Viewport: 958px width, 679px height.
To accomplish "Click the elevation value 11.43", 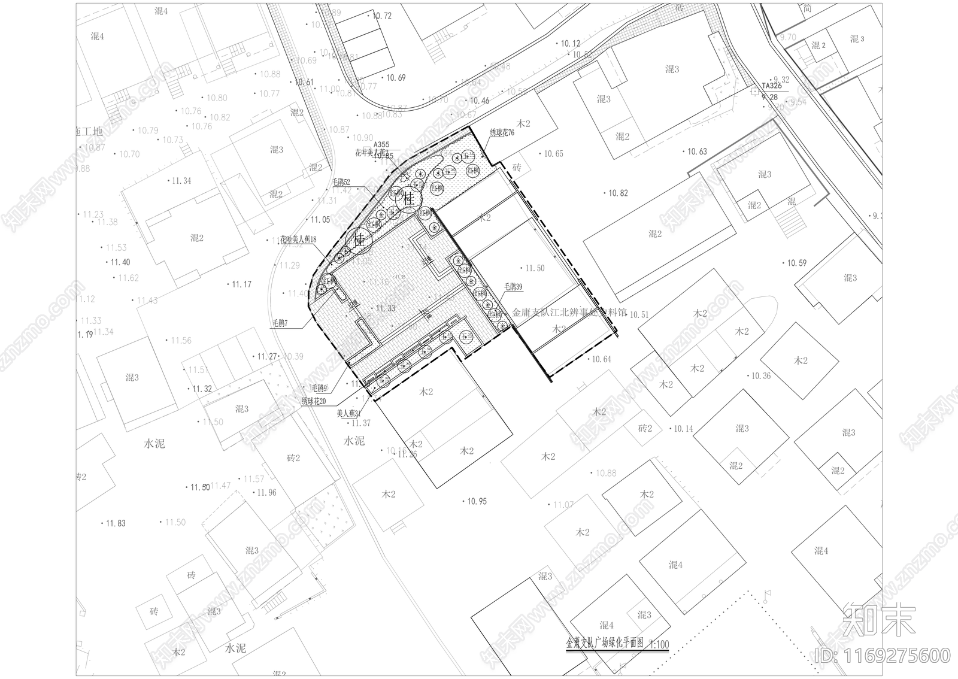I will tap(148, 301).
